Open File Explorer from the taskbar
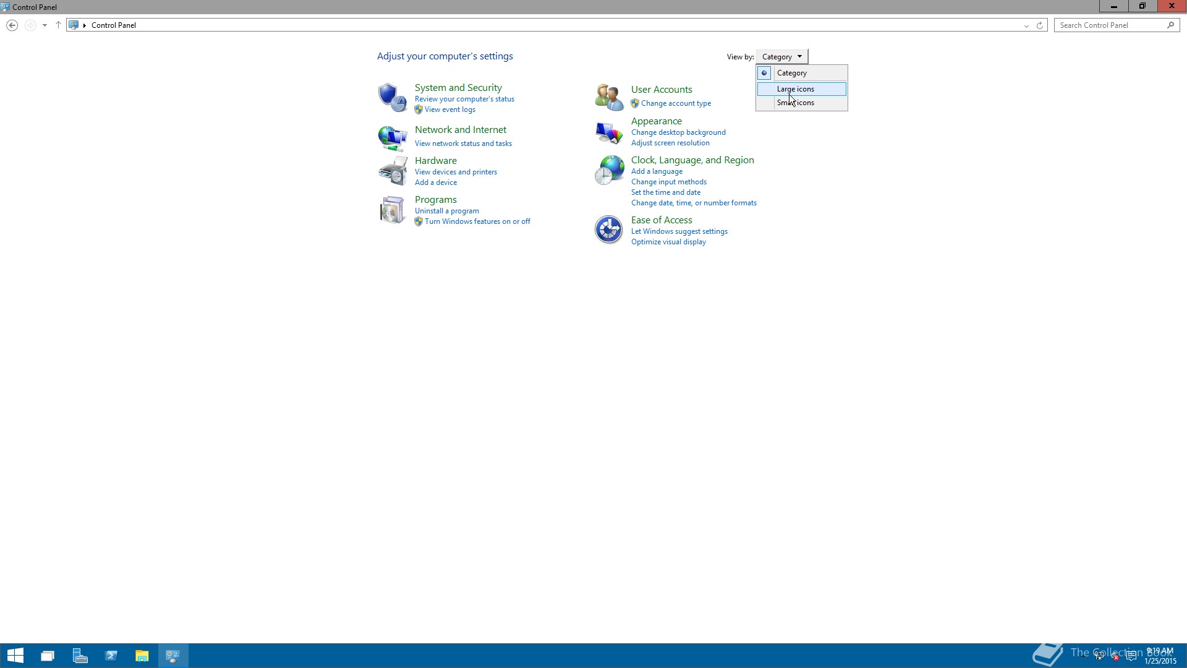 (x=142, y=656)
